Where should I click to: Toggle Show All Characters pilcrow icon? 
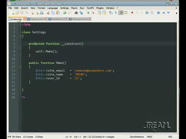click(x=116, y=13)
